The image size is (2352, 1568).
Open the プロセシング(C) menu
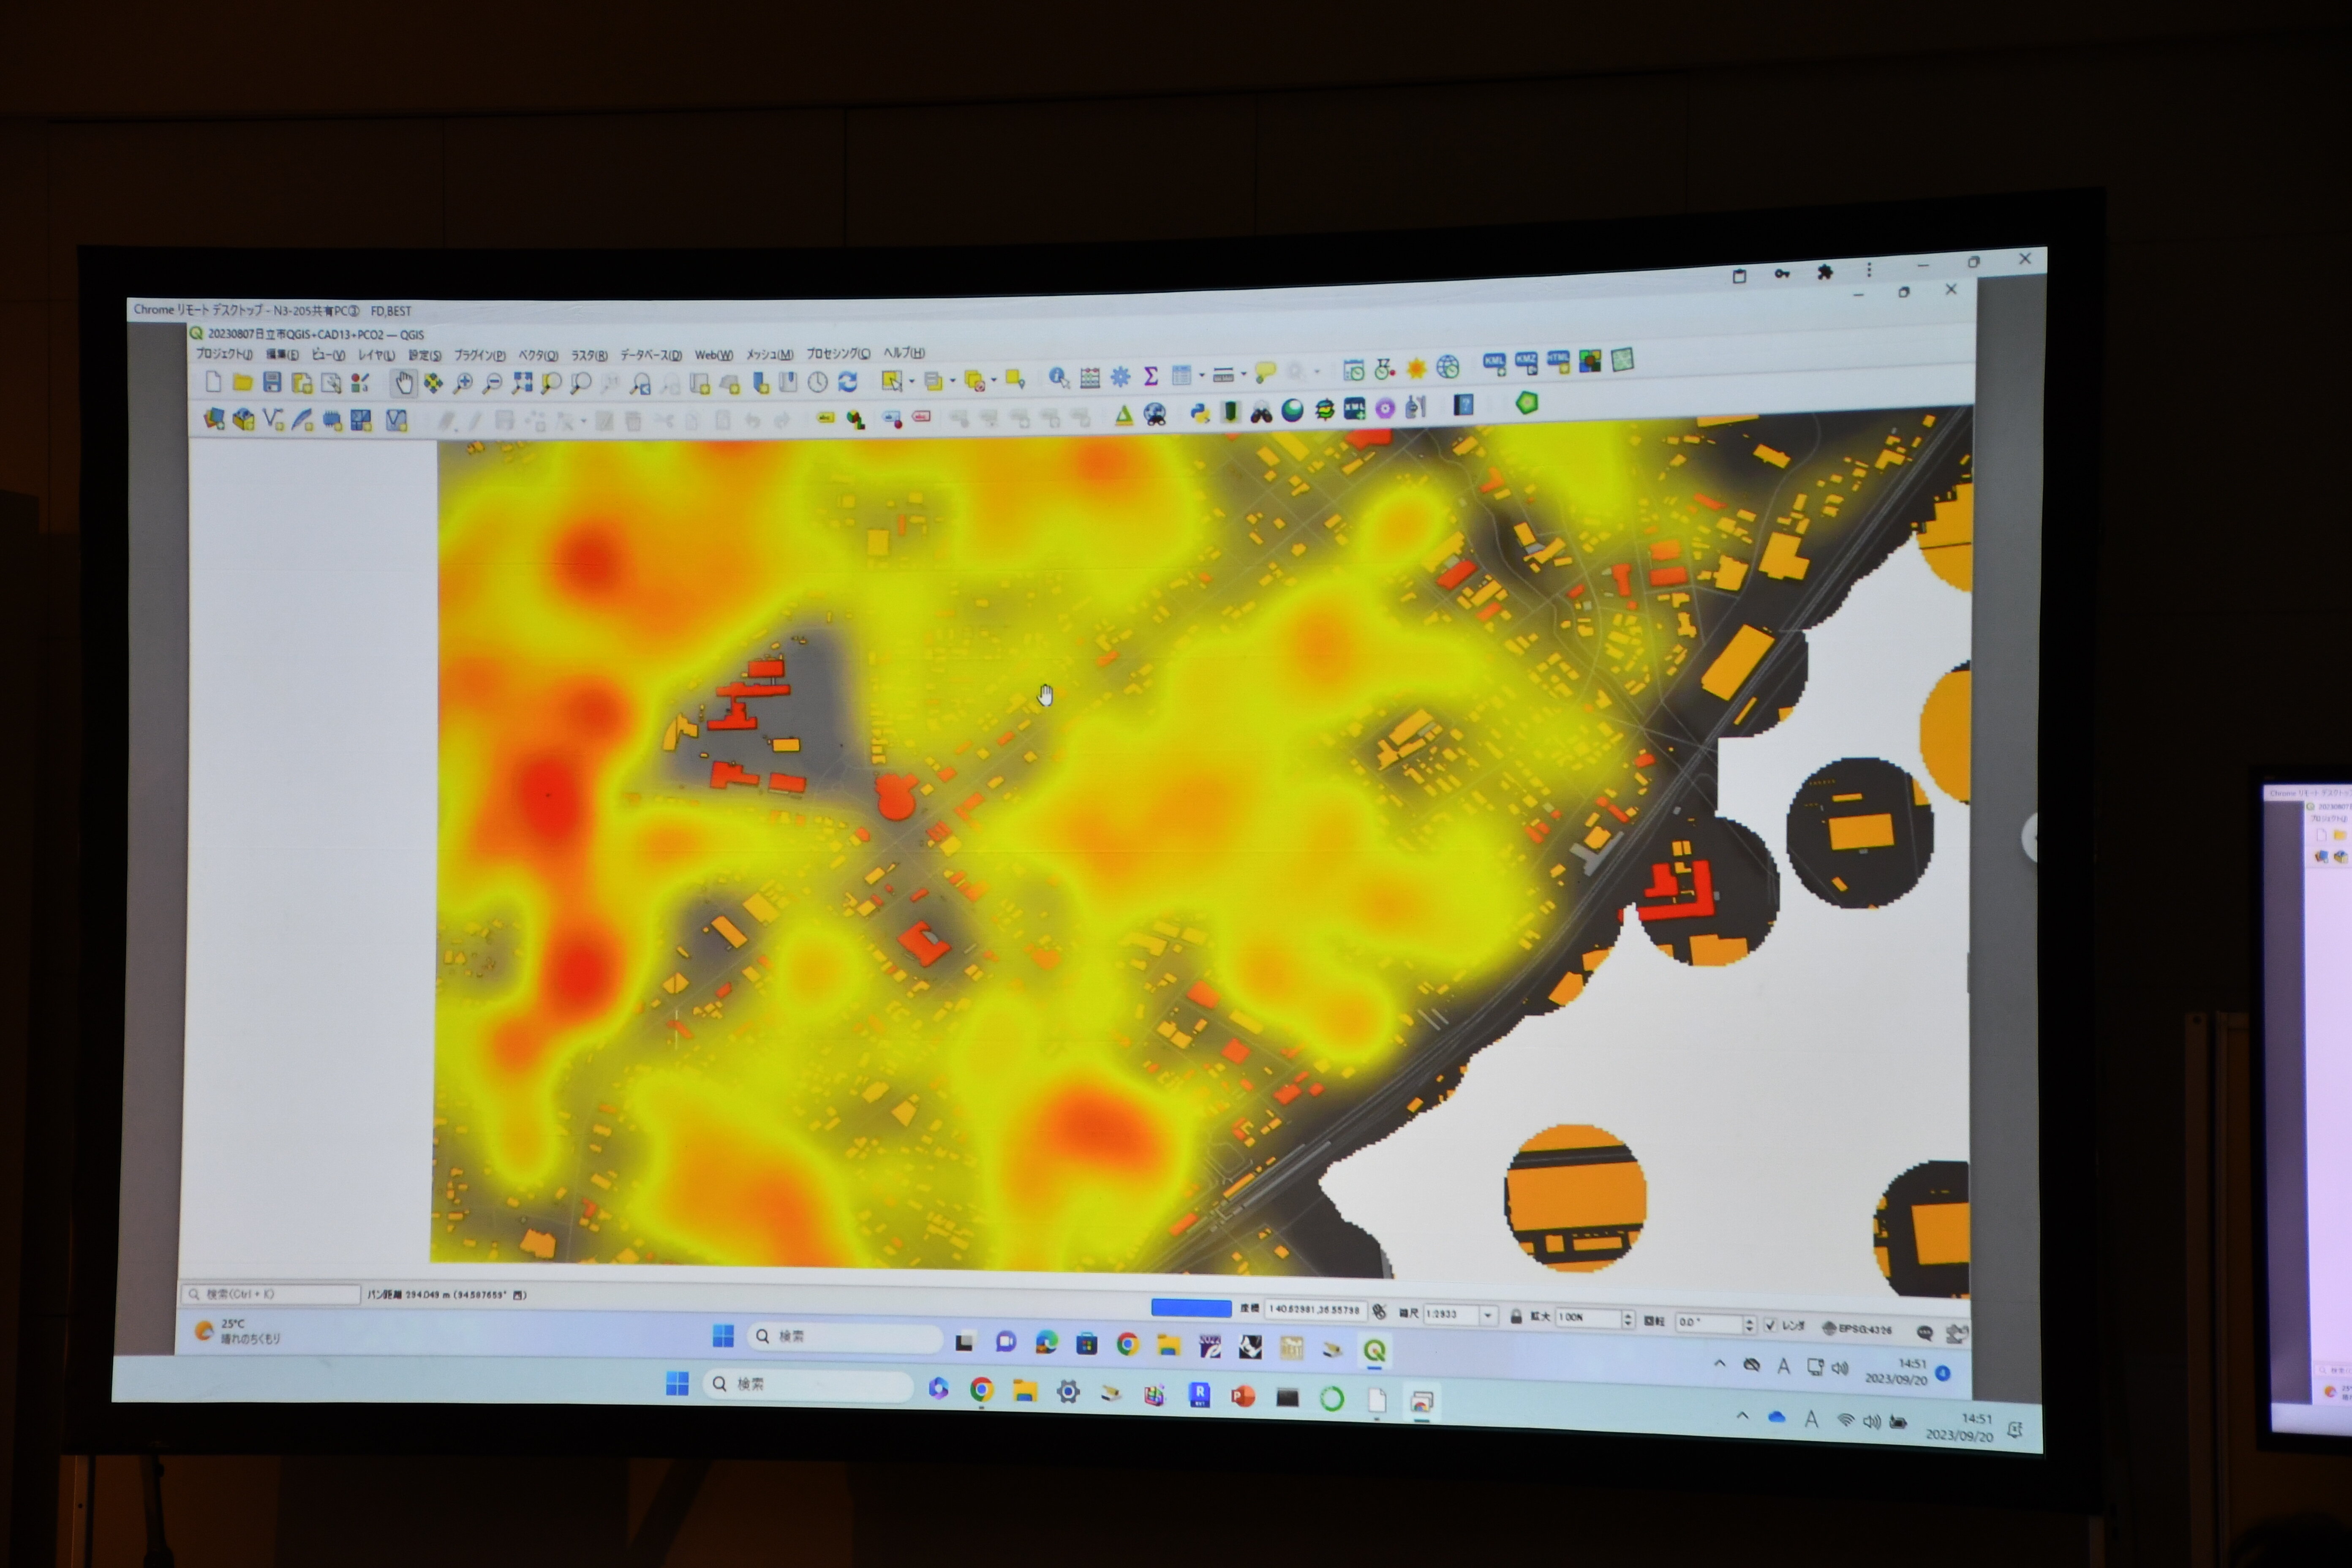(838, 353)
